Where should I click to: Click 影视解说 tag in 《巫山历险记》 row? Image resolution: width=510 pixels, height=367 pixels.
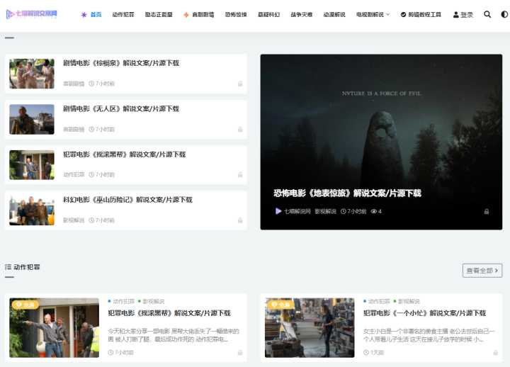(74, 220)
